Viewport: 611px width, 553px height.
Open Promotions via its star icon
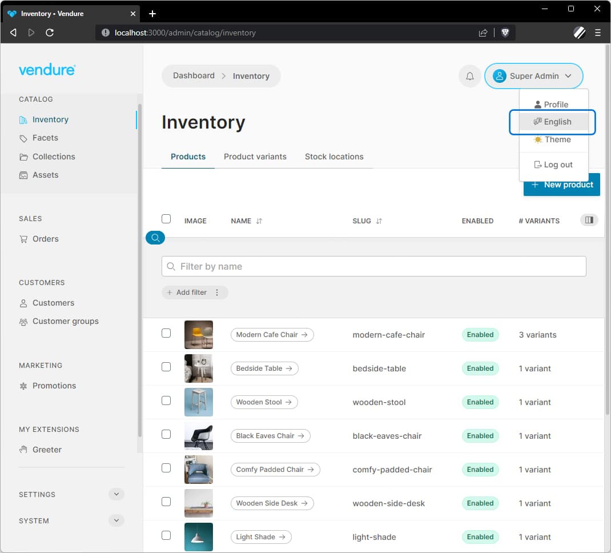tap(23, 386)
